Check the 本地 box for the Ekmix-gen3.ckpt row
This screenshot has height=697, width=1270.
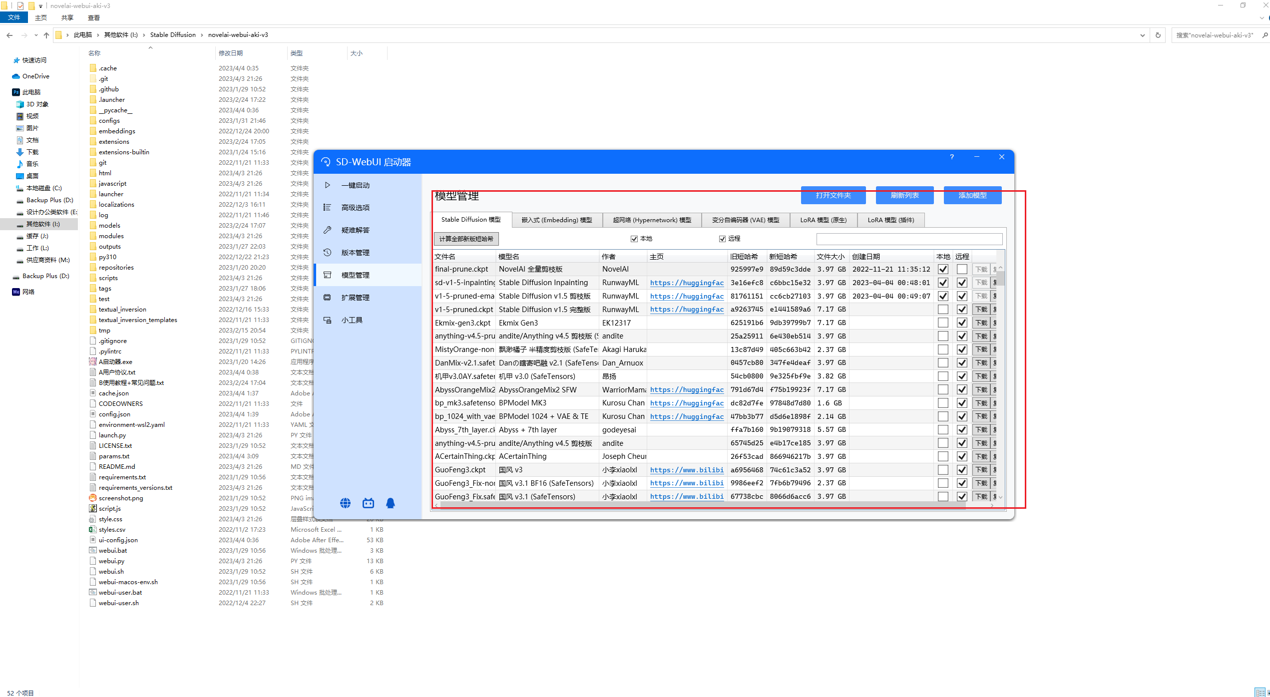pyautogui.click(x=943, y=323)
